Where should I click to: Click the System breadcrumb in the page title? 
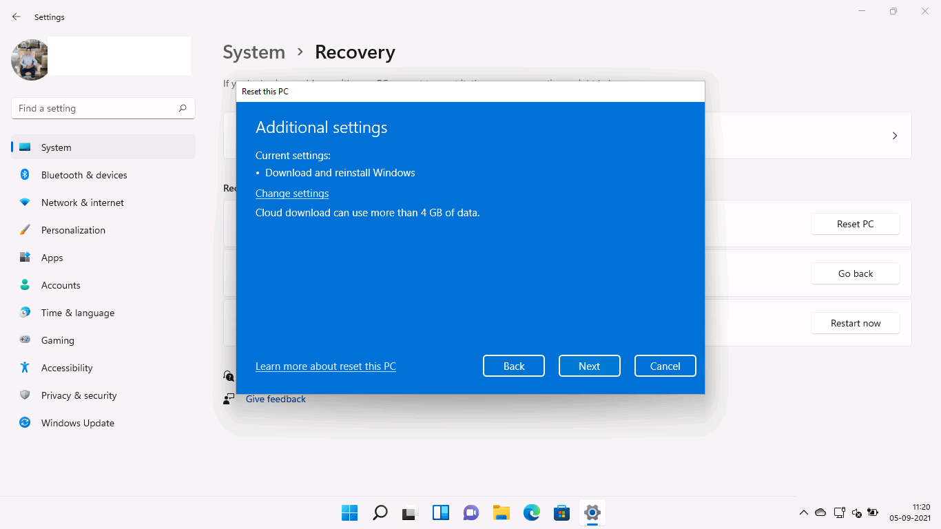[x=254, y=52]
